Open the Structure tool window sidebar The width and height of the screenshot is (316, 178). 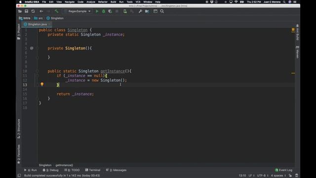[x=19, y=129]
